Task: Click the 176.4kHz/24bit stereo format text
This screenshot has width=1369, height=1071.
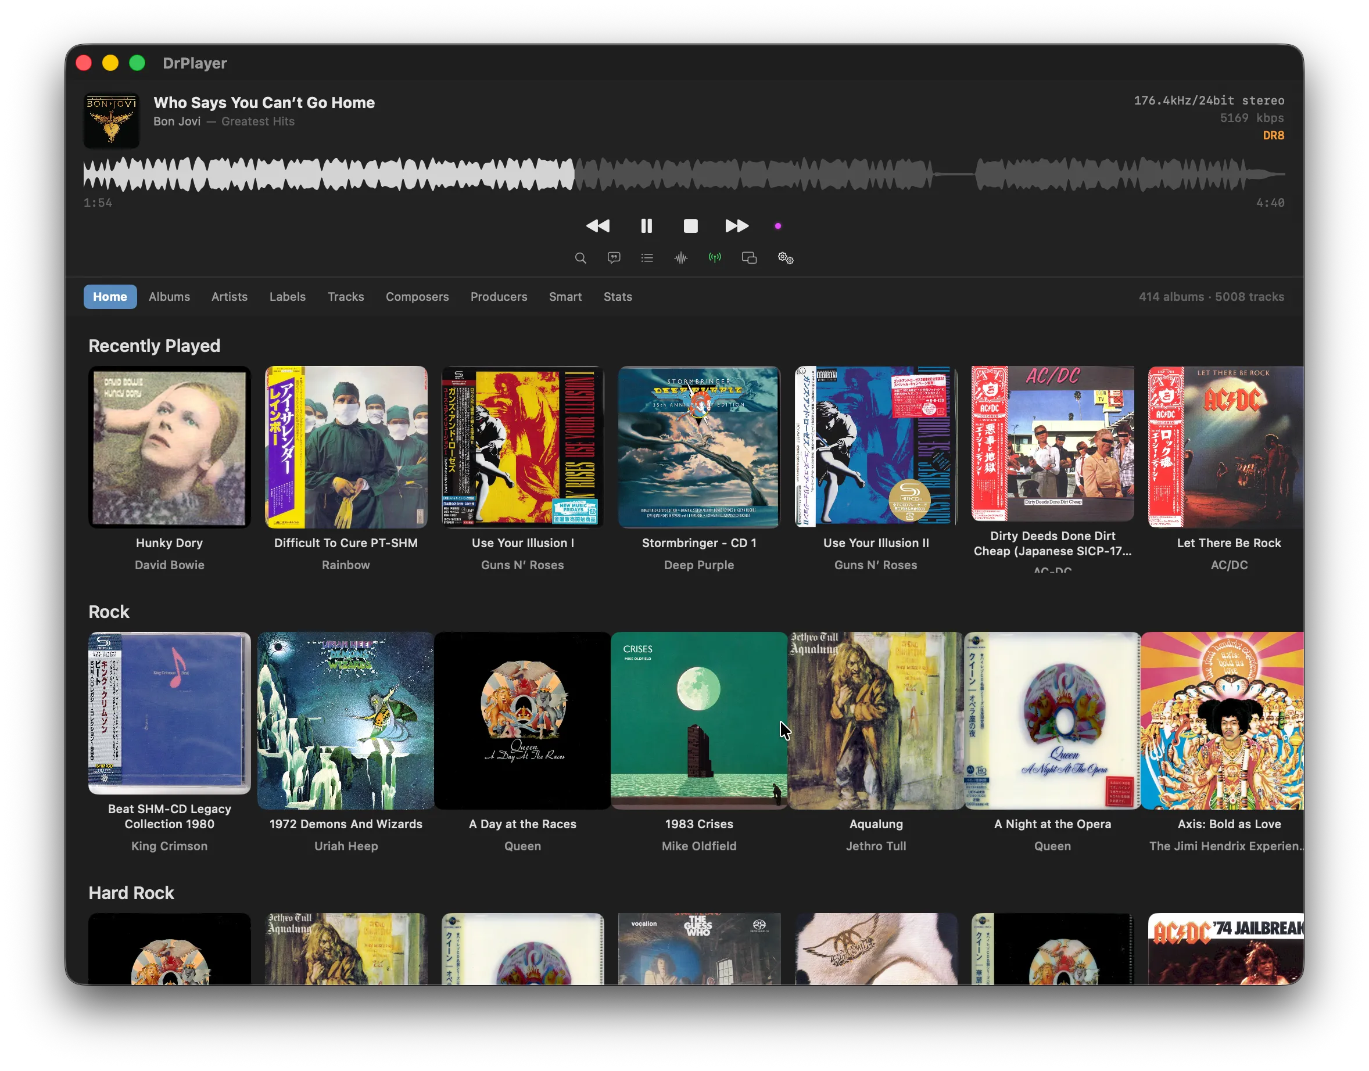Action: click(1209, 100)
